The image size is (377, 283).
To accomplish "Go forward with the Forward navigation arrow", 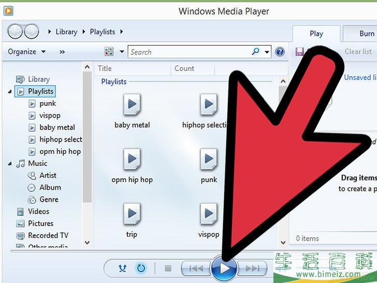I will (x=32, y=32).
